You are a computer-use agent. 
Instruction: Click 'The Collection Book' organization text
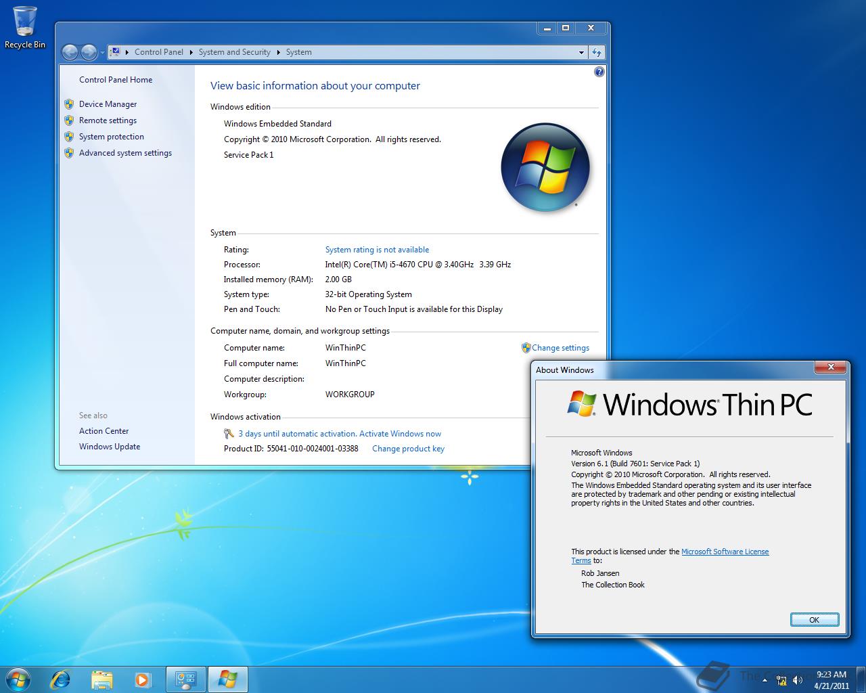click(x=613, y=585)
